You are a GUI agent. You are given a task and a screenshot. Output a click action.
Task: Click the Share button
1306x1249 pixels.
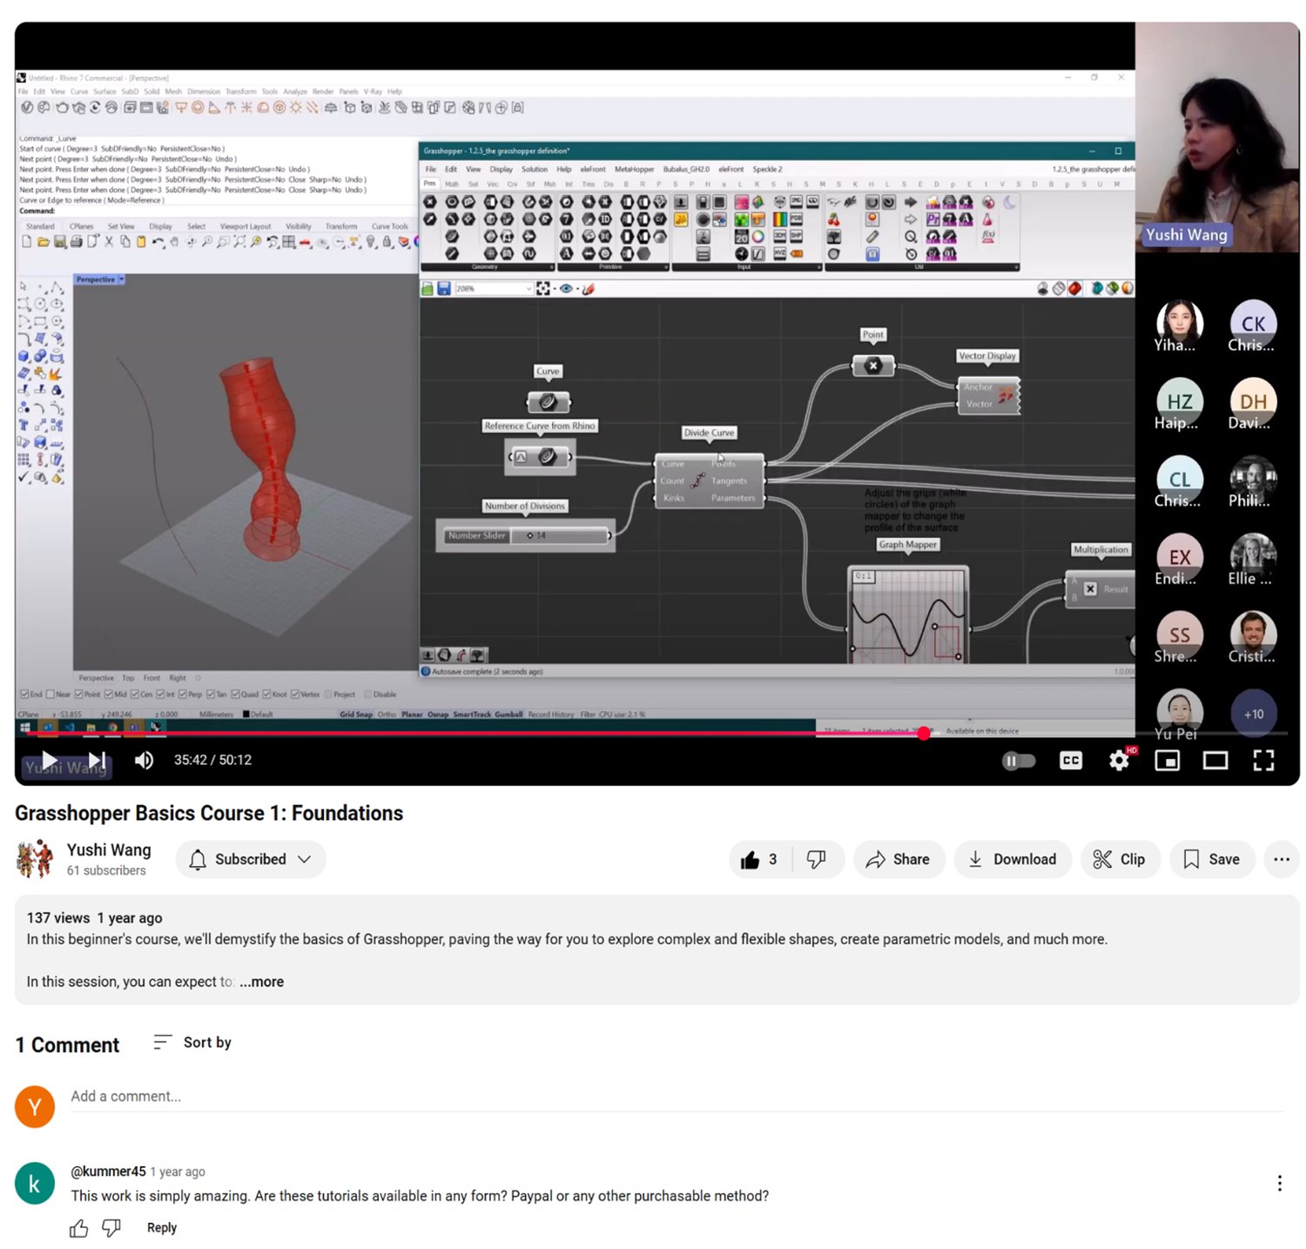pos(899,859)
